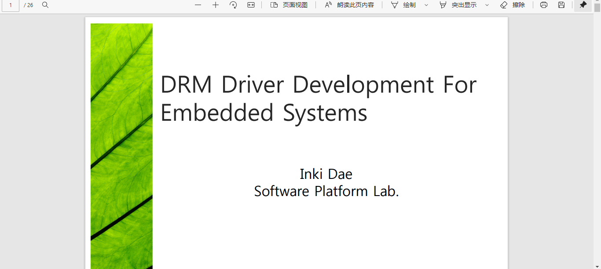
Task: Open the print dialog via printer icon
Action: pos(544,5)
